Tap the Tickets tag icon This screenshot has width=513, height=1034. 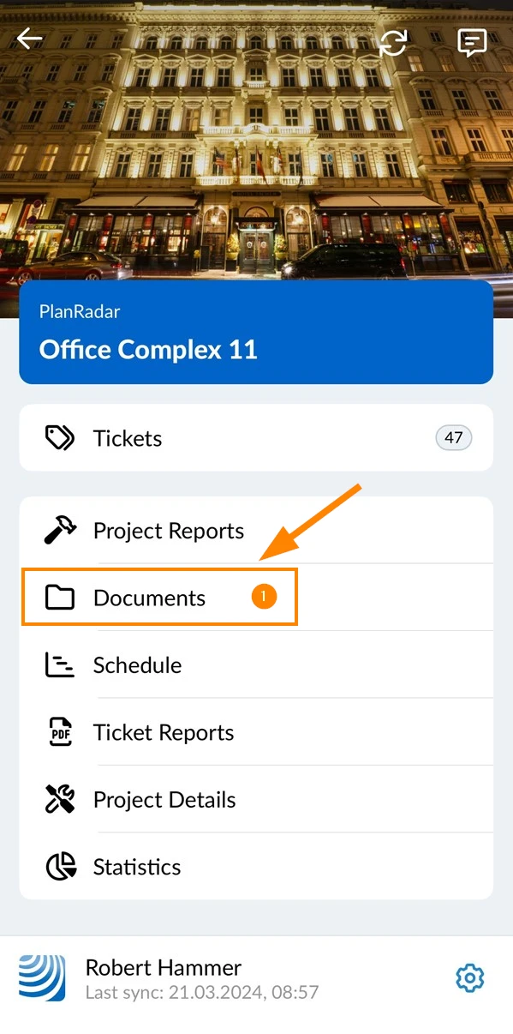pos(60,438)
